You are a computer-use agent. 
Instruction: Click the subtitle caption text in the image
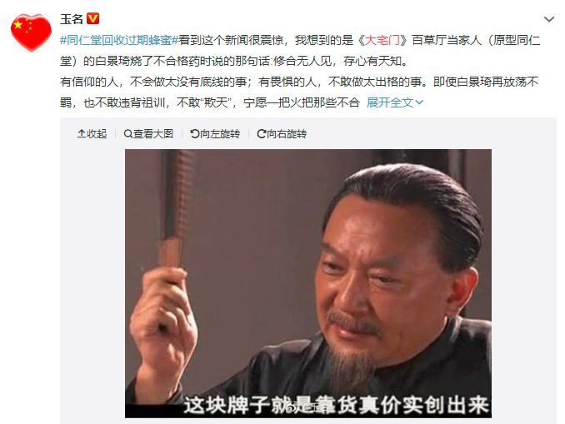[336, 405]
